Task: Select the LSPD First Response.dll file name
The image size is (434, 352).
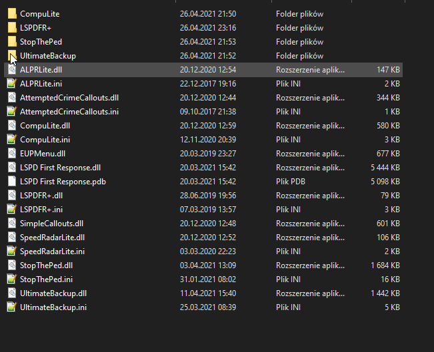Action: [60, 167]
